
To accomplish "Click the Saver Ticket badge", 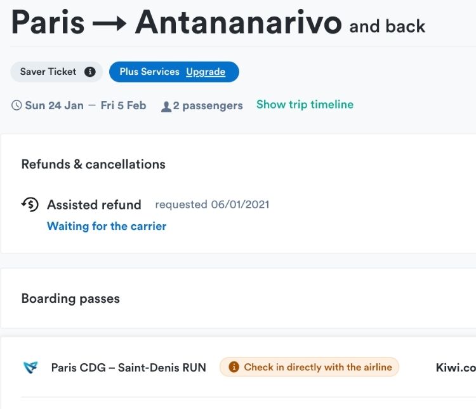I will click(x=56, y=72).
